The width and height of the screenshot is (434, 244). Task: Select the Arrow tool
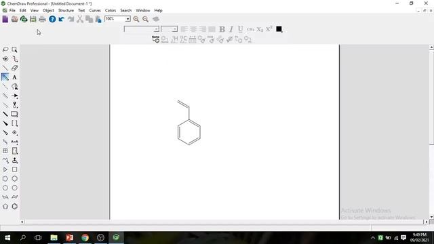point(14,96)
